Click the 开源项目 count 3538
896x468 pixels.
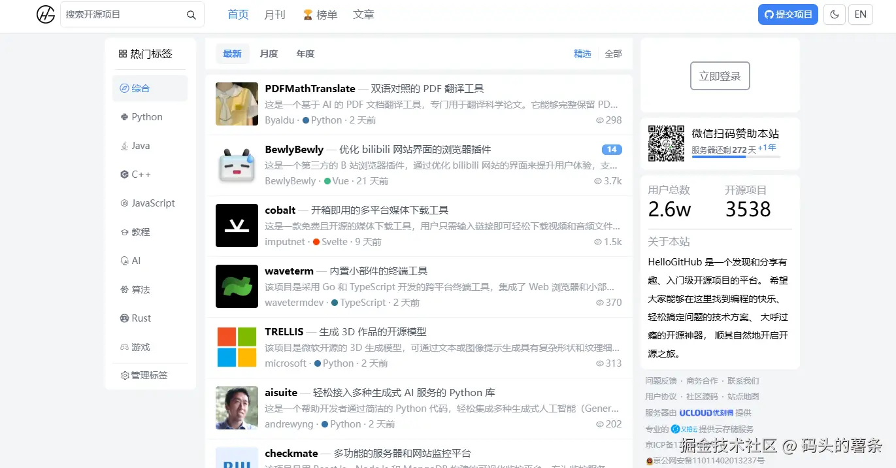(x=748, y=209)
